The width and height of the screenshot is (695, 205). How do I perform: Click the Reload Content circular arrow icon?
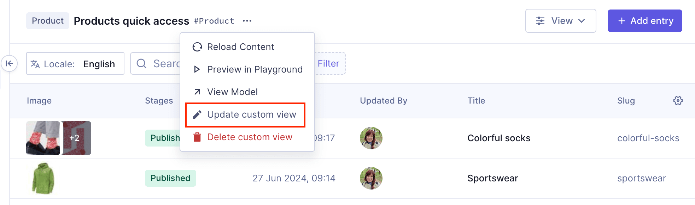[197, 47]
